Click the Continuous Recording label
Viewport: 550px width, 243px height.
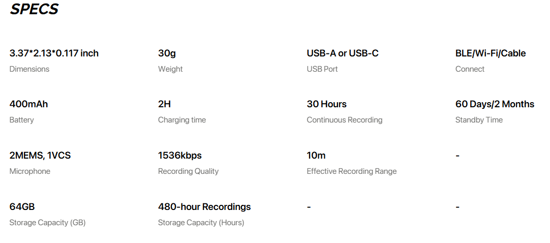pos(345,120)
